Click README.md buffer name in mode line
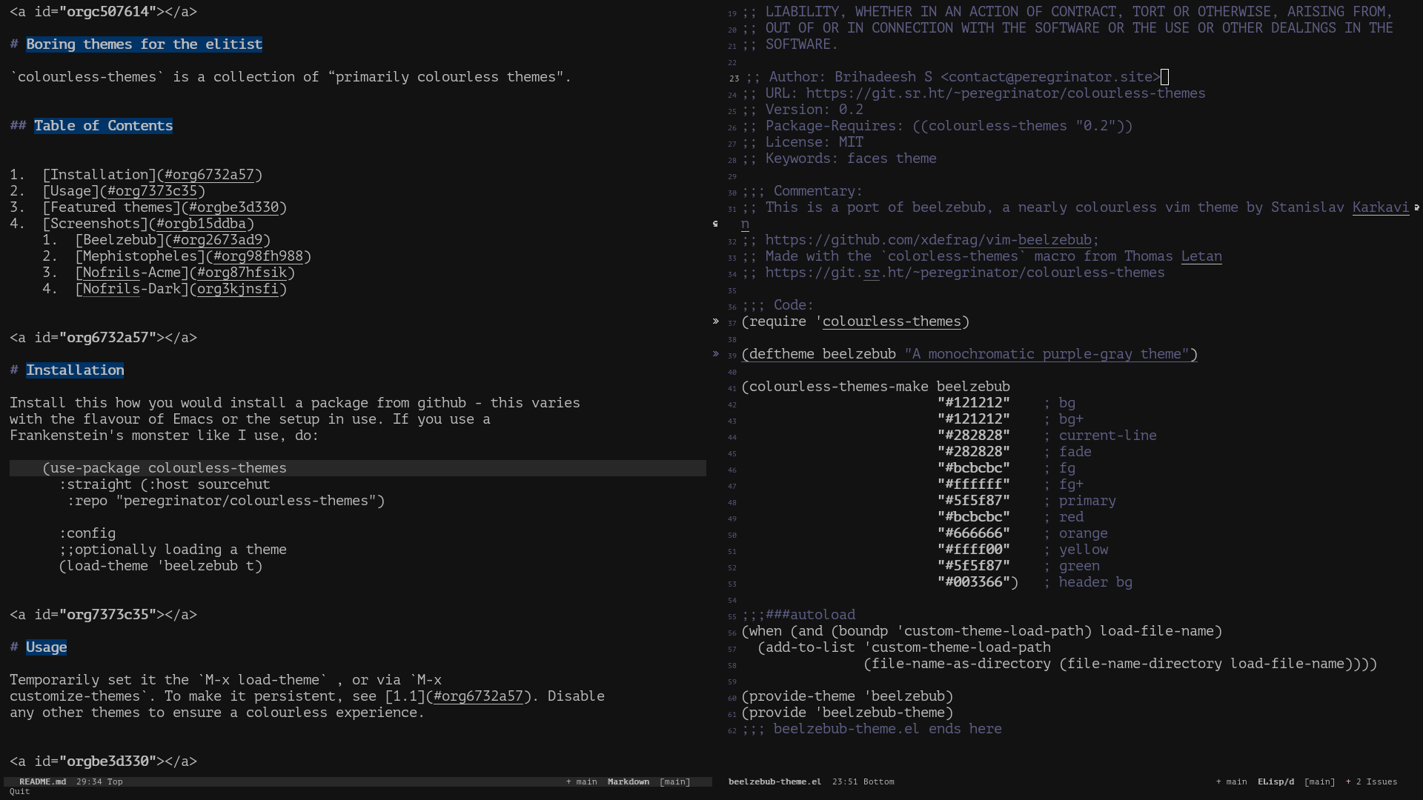 [42, 781]
